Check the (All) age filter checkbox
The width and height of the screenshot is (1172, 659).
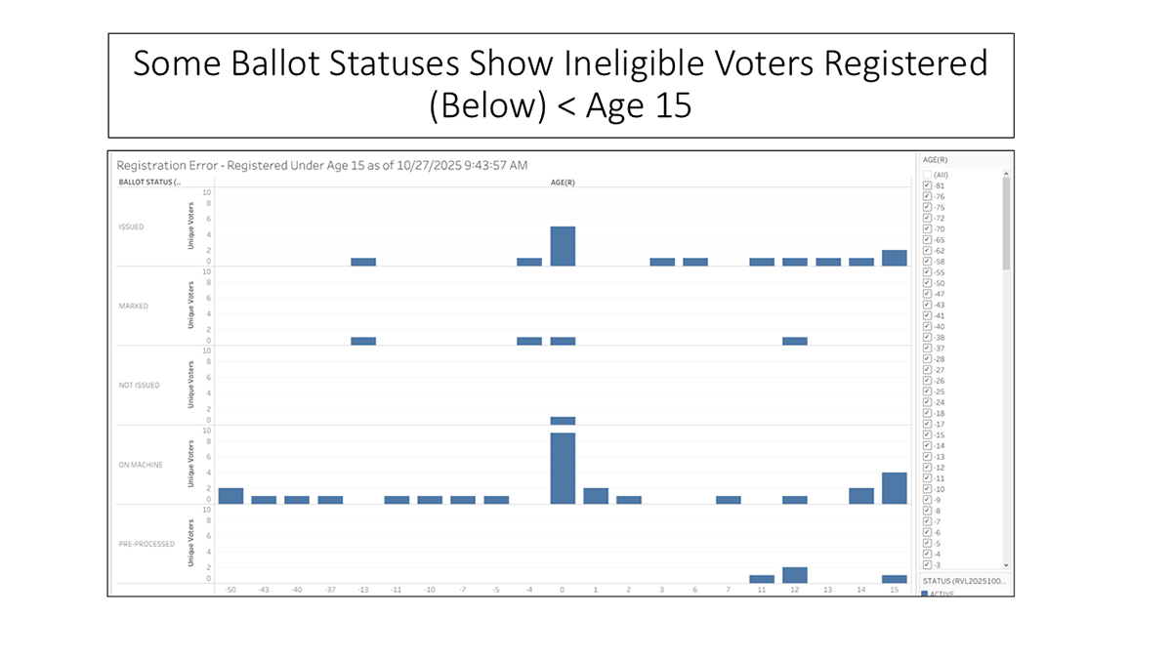(x=927, y=175)
